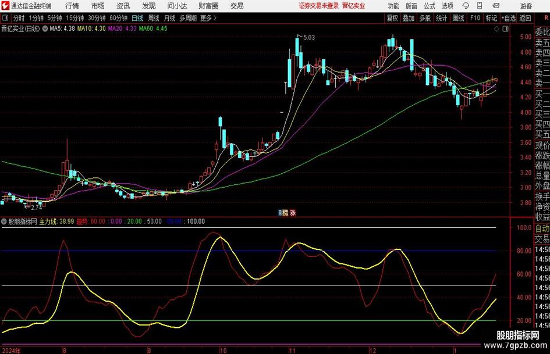Open the 行情 menu
Screen dimensions: 550x354
click(72, 6)
